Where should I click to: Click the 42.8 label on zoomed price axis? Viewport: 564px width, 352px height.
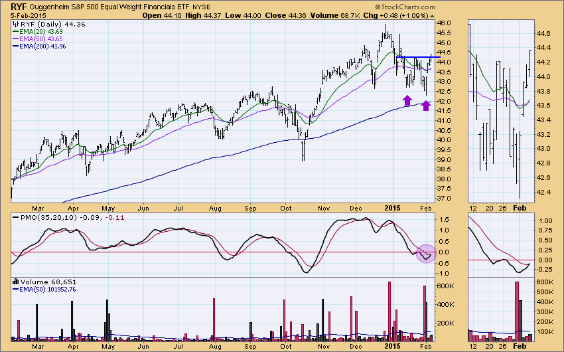[543, 163]
